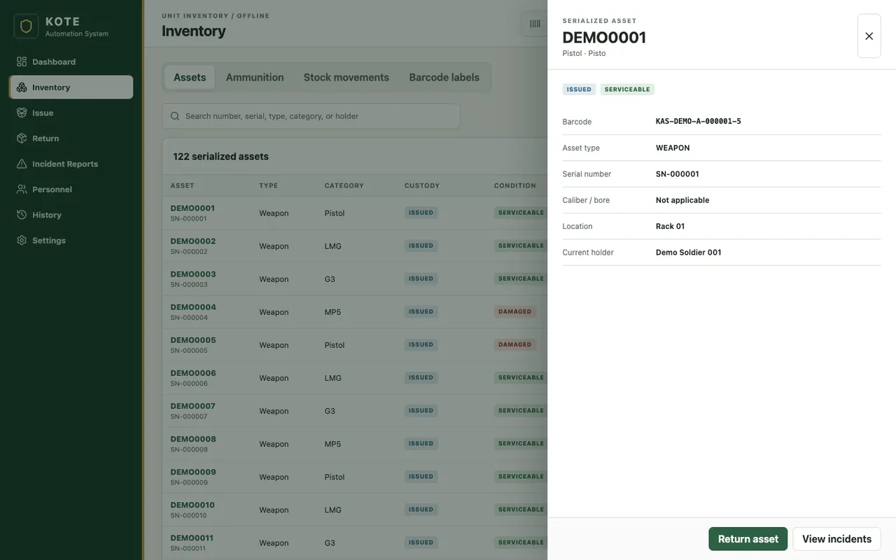The height and width of the screenshot is (560, 896).
Task: Select the Inventory sidebar item
Action: 71,87
